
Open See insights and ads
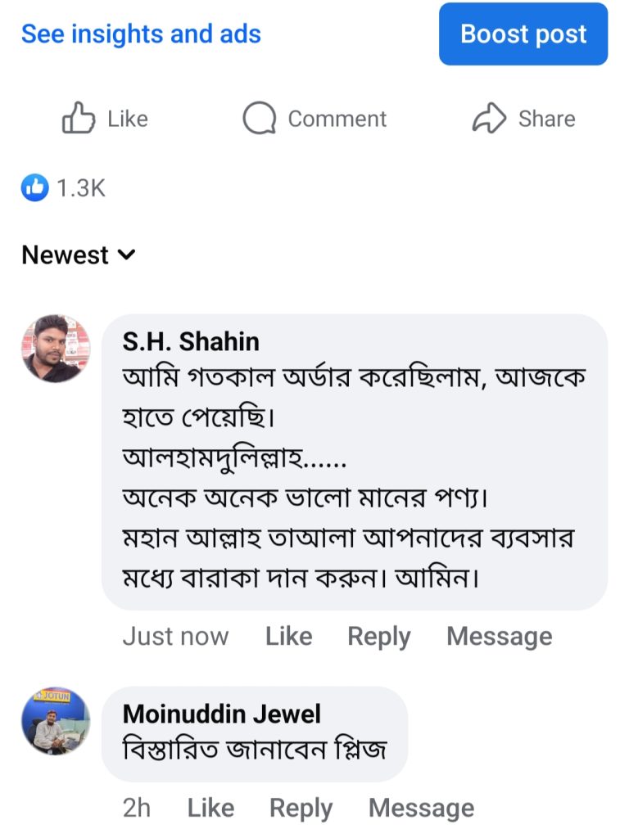[141, 34]
